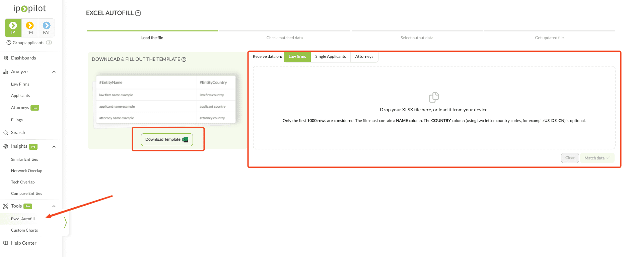Click the Search magnifier icon
The height and width of the screenshot is (257, 629).
(6, 133)
